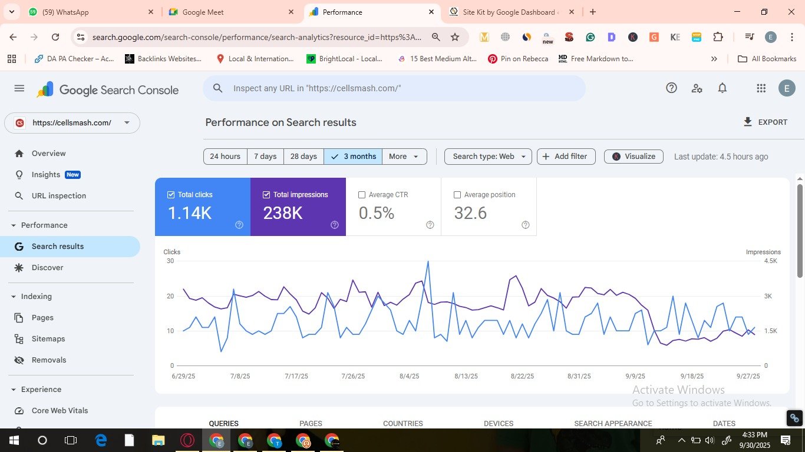Open the Google apps grid icon

point(761,88)
